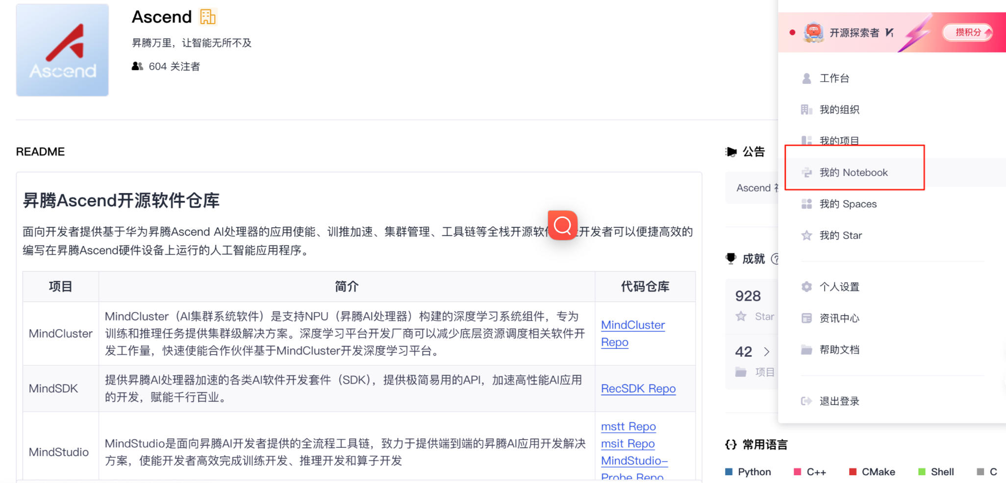Click the curly braces 常用语言 icon
1006x483 pixels.
731,445
